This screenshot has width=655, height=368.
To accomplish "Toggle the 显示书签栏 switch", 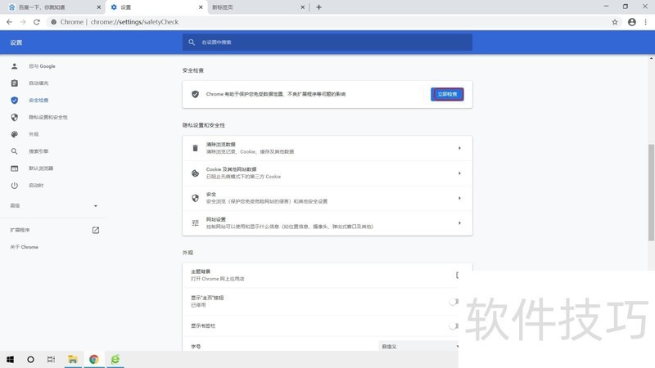I will point(454,325).
